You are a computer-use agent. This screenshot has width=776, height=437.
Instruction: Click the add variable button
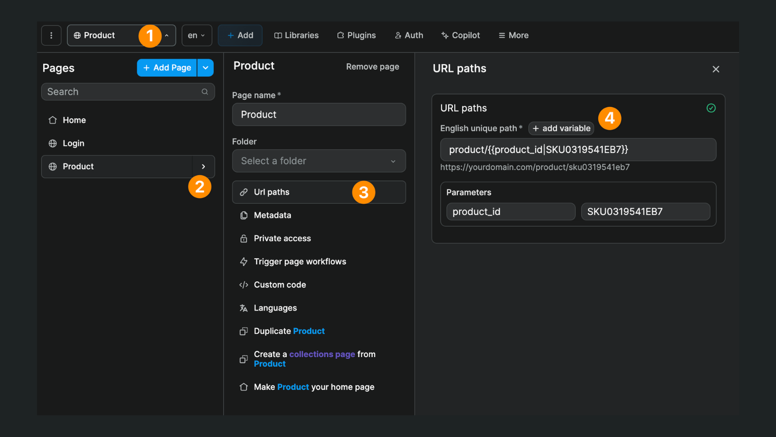click(561, 128)
